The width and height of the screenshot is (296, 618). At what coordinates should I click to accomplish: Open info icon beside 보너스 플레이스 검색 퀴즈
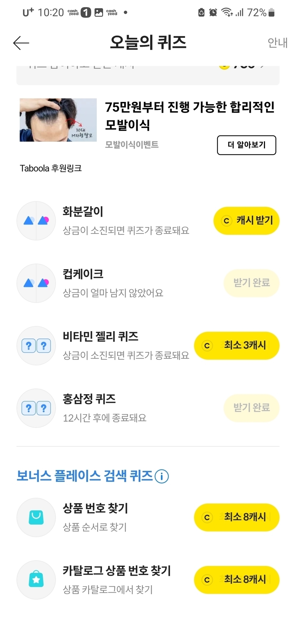point(162,476)
